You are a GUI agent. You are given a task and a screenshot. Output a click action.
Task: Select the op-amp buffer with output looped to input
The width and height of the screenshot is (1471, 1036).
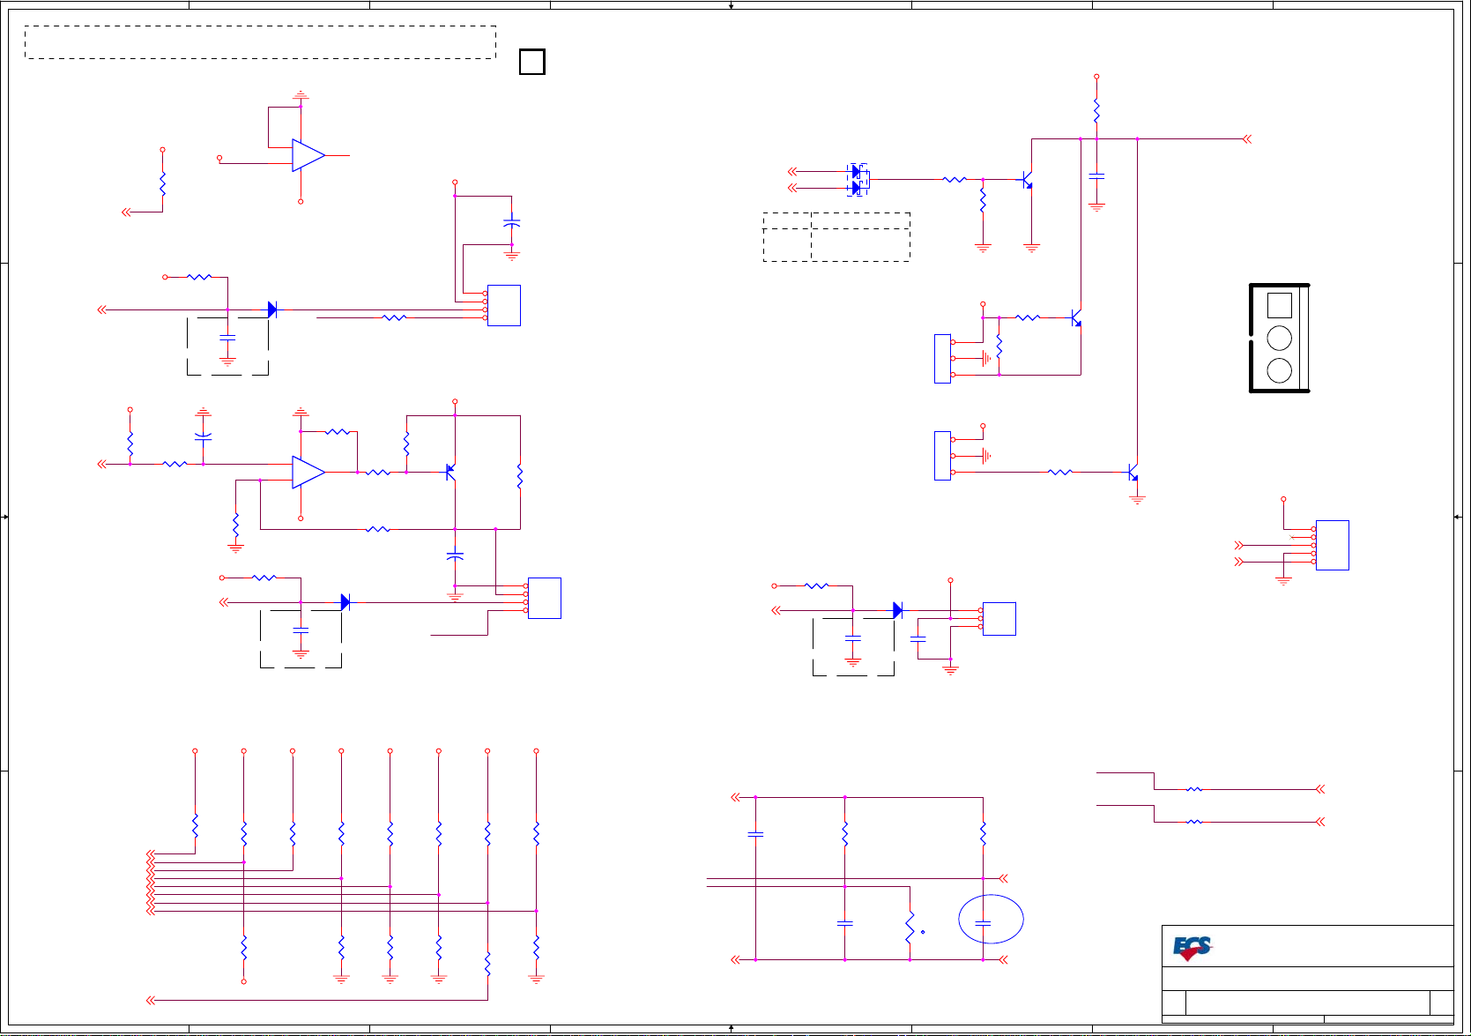308,155
